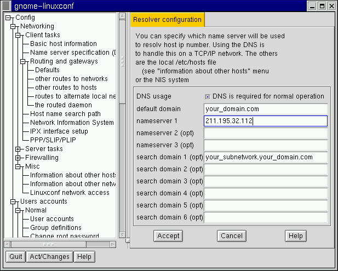Open Help for resolver configuration
The height and width of the screenshot is (271, 338).
point(295,236)
